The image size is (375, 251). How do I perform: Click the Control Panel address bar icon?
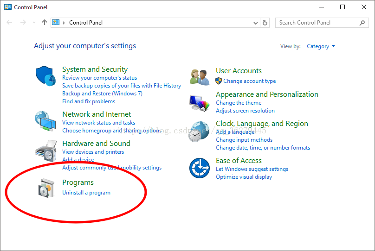point(56,22)
